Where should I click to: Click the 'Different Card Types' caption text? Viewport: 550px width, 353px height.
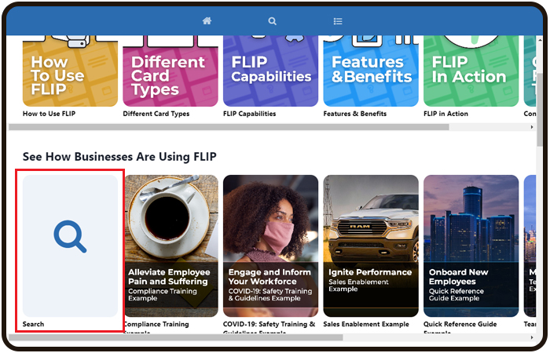(156, 114)
